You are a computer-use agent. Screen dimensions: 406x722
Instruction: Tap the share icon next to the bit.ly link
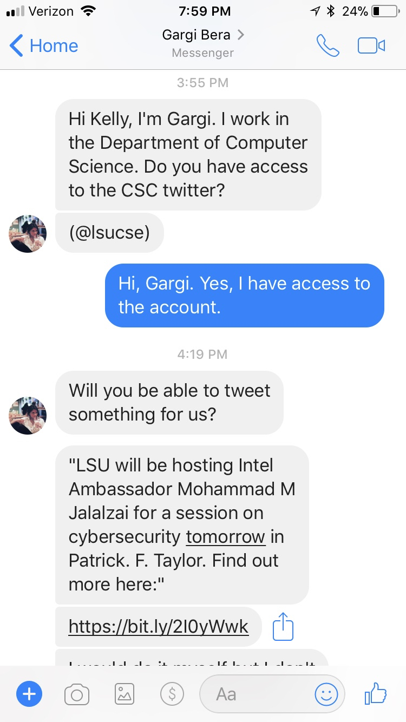[283, 627]
